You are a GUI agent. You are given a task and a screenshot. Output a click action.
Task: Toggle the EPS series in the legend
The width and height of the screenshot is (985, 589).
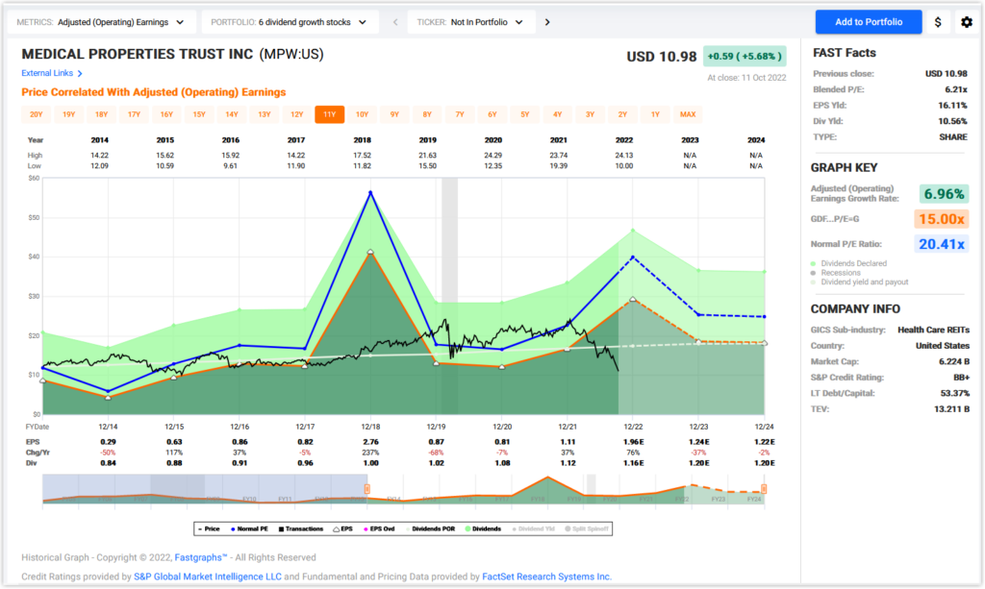[x=345, y=528]
